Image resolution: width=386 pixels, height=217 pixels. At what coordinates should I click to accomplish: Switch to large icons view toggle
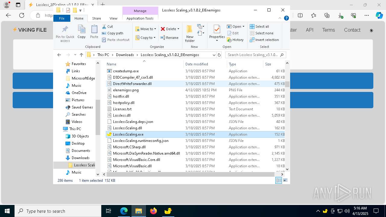tap(285, 180)
